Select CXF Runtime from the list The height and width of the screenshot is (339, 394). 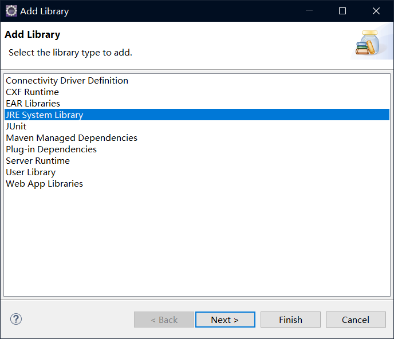(32, 92)
